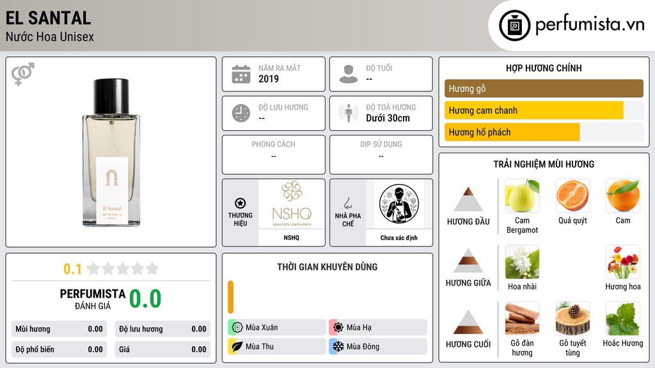
Task: Click the 'TRẢI NGHIỆM MÙI HƯƠNG' heading
Action: 544,164
